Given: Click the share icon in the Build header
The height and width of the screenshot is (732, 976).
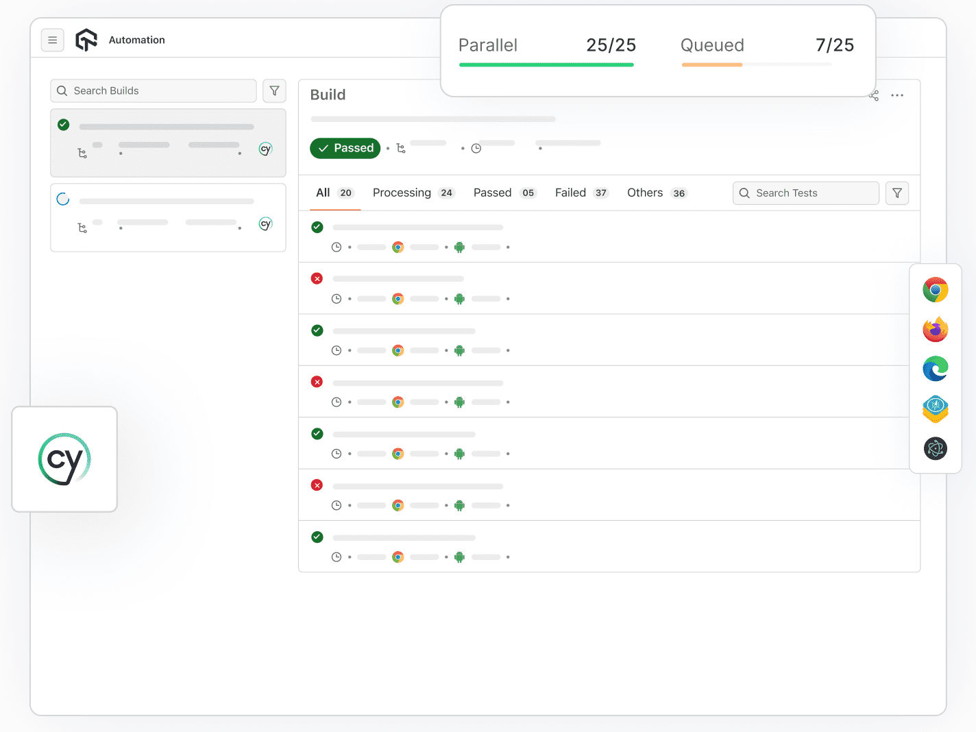Looking at the screenshot, I should coord(874,96).
